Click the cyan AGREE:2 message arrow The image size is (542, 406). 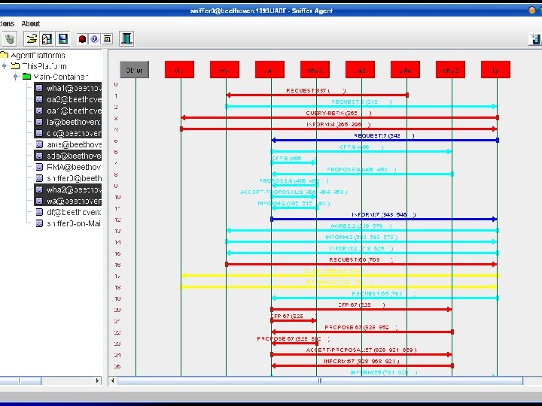(x=362, y=230)
